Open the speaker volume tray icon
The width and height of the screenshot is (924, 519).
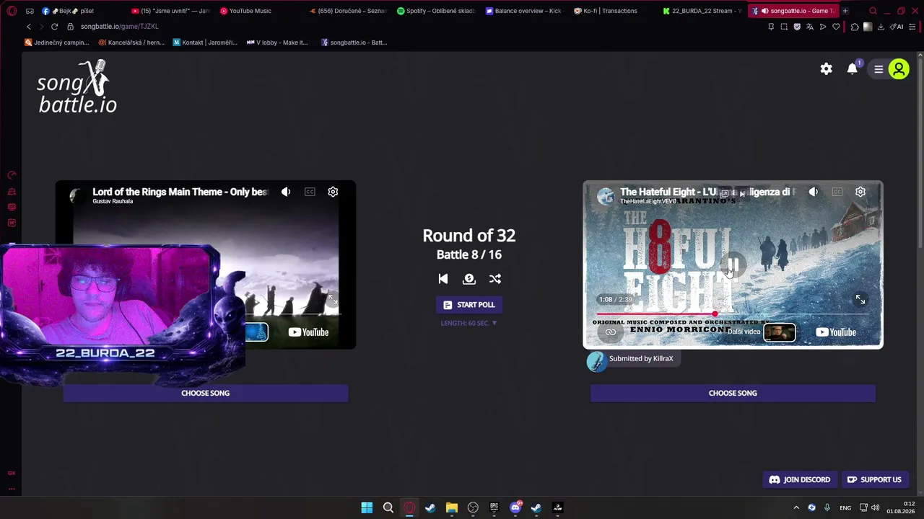pos(876,508)
